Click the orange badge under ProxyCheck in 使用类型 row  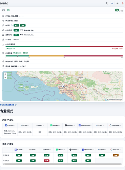coord(116,155)
